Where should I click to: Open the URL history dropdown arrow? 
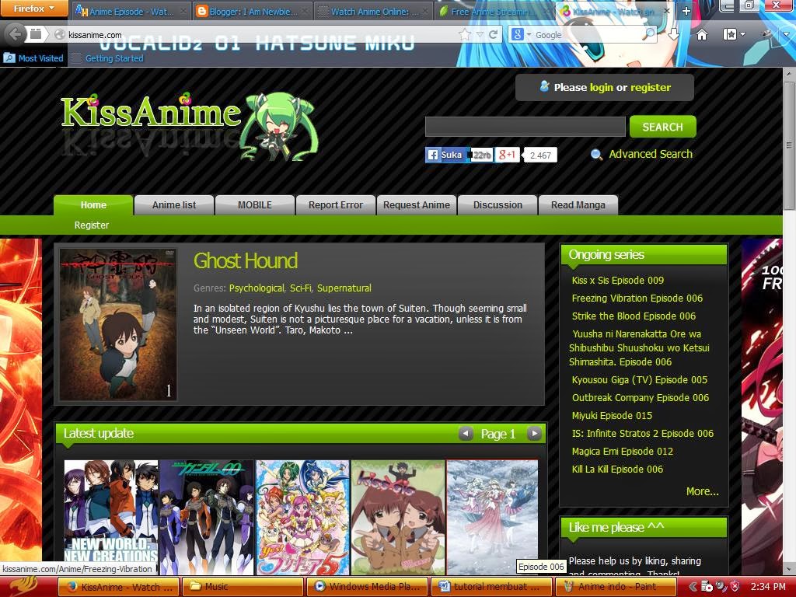tap(479, 34)
